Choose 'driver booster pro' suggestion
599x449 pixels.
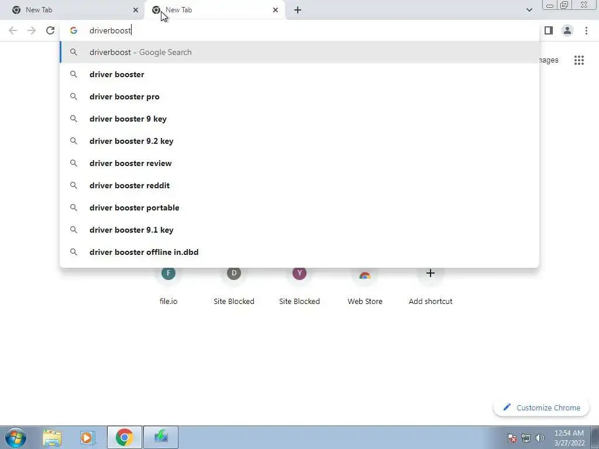point(299,96)
